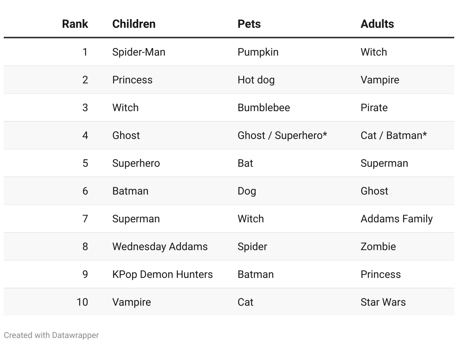The image size is (458, 344).
Task: Click the Spider pets cell
Action: (x=252, y=246)
